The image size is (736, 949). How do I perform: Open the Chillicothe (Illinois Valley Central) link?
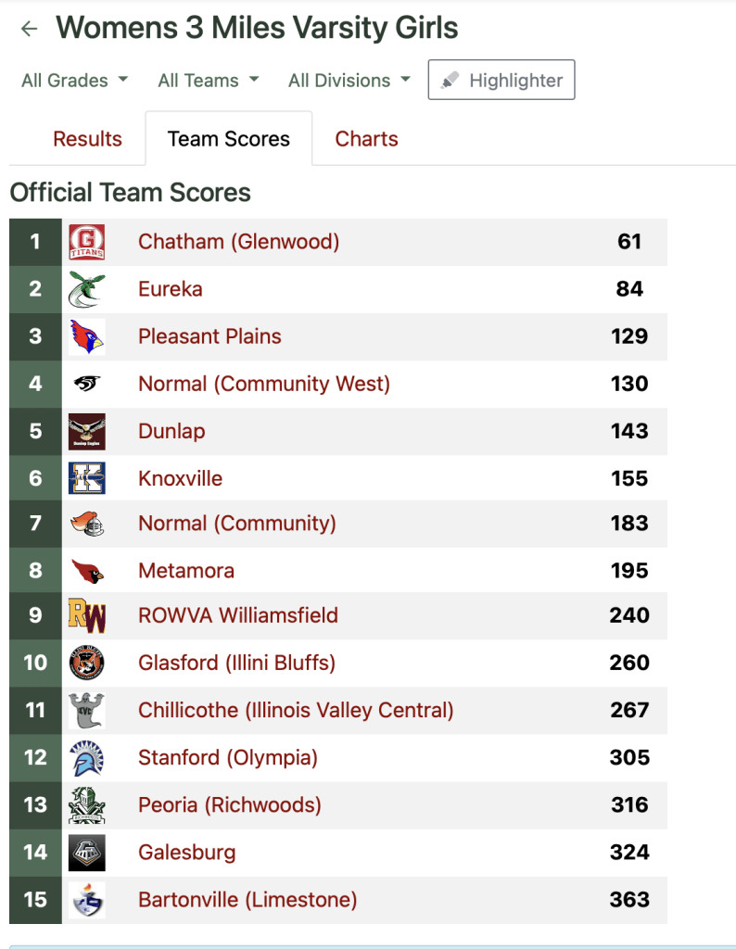pos(296,710)
